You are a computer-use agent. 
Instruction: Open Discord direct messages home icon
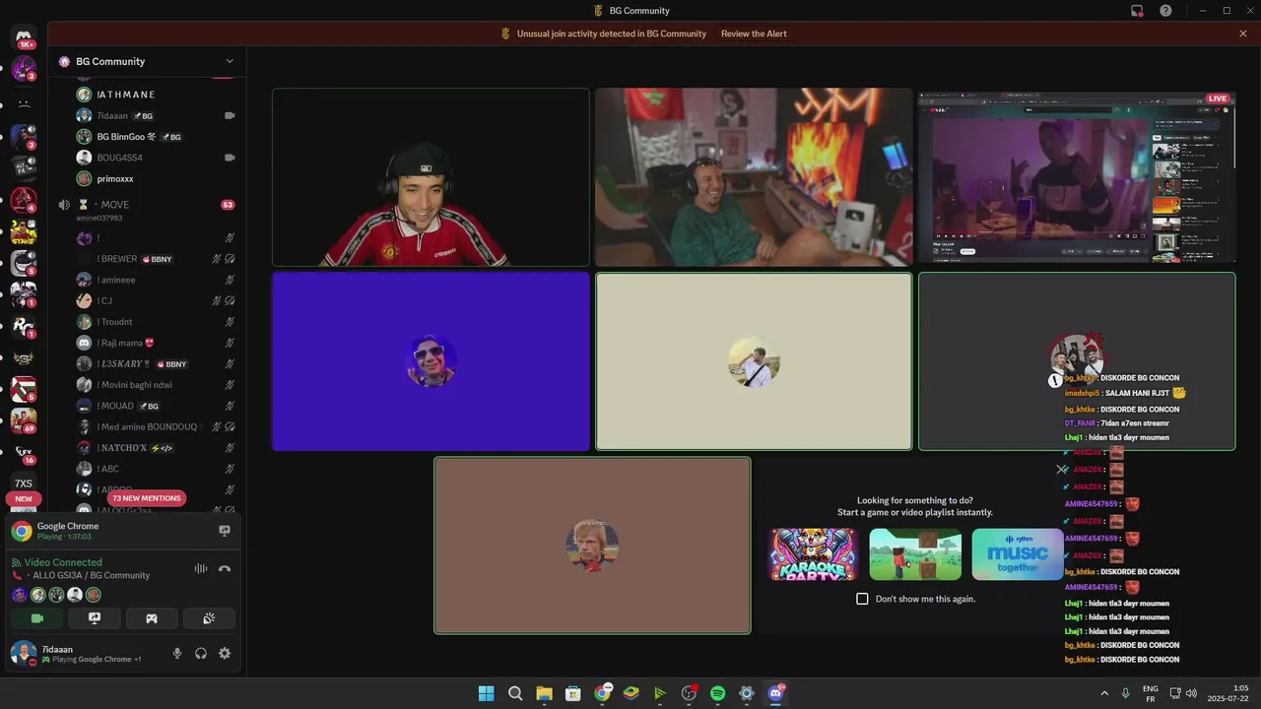pos(24,36)
